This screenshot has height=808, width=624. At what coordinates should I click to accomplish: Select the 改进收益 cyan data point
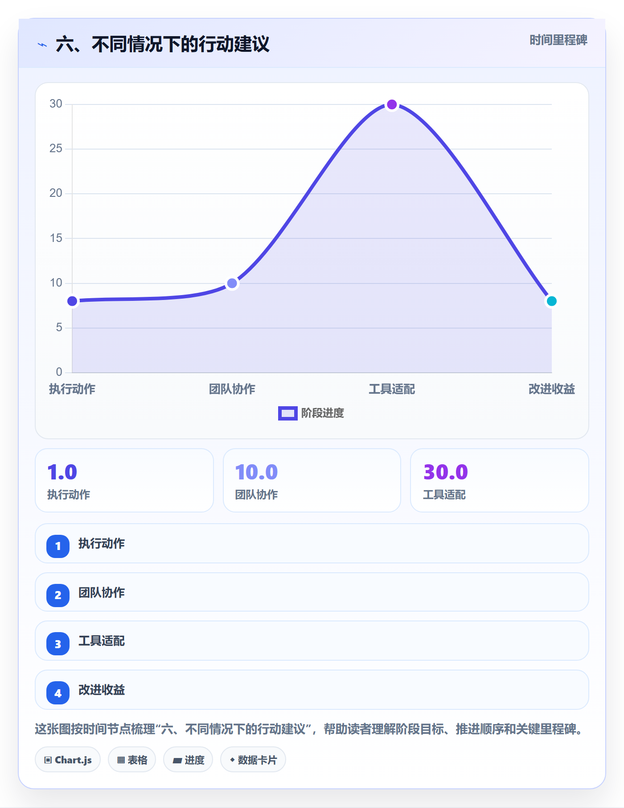(x=552, y=301)
